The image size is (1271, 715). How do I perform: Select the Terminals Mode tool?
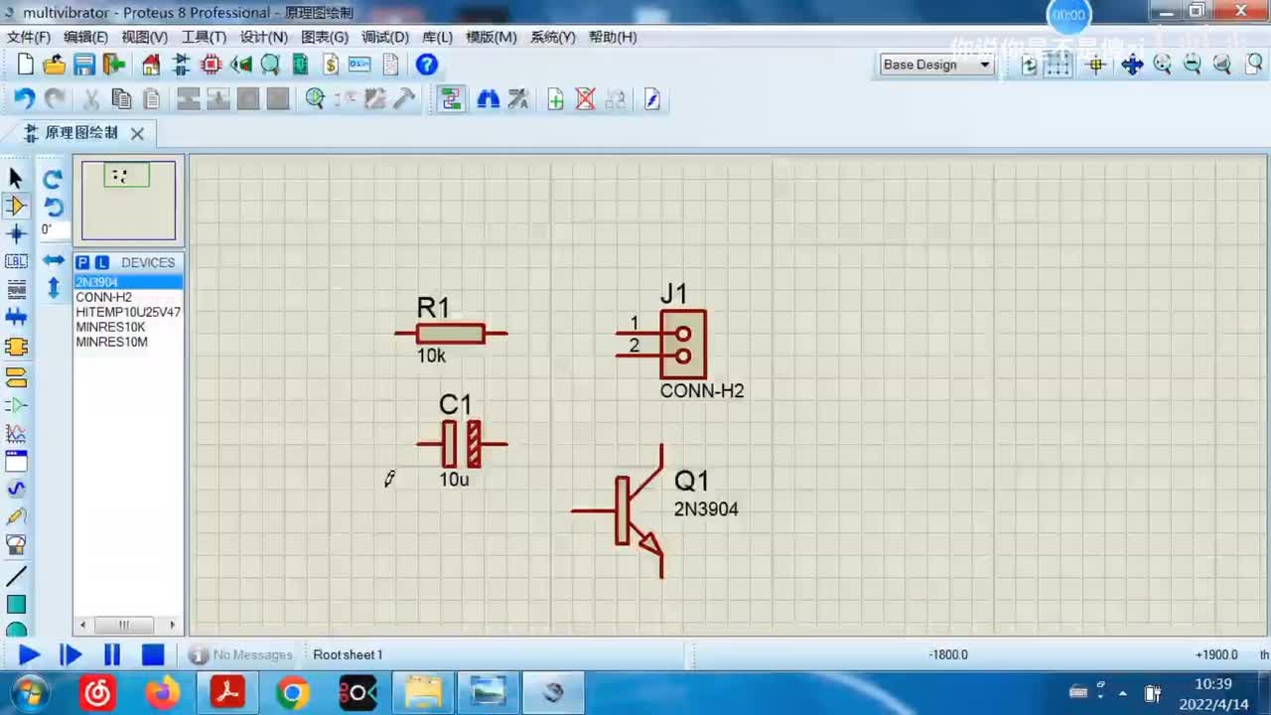click(x=16, y=377)
